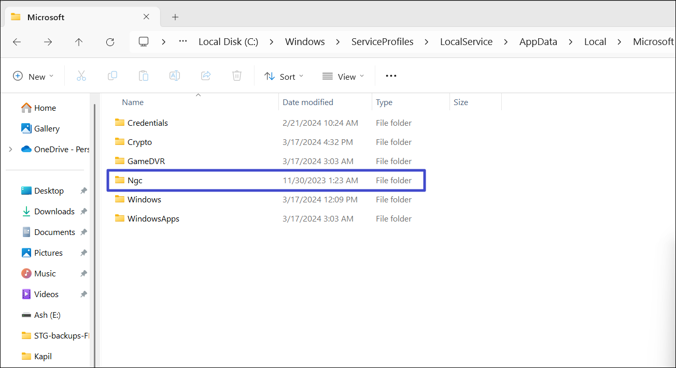This screenshot has width=676, height=368.
Task: Click the Share icon in toolbar
Action: [x=206, y=76]
